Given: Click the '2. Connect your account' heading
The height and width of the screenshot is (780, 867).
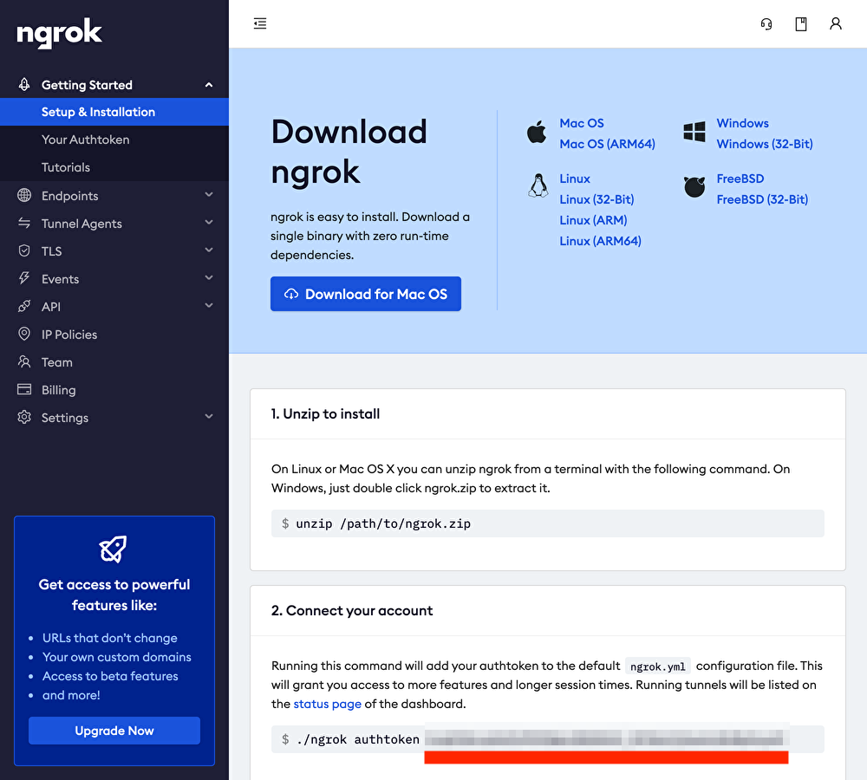Looking at the screenshot, I should point(352,610).
